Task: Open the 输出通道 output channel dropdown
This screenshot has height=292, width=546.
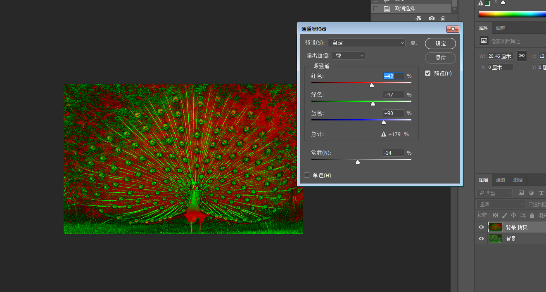Action: point(348,55)
